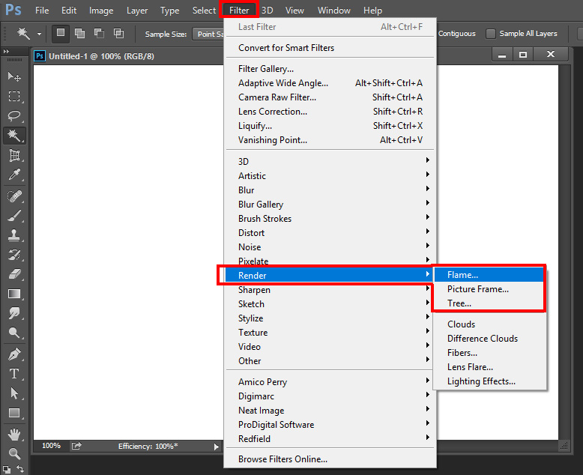Open Filter Gallery...

pyautogui.click(x=330, y=69)
